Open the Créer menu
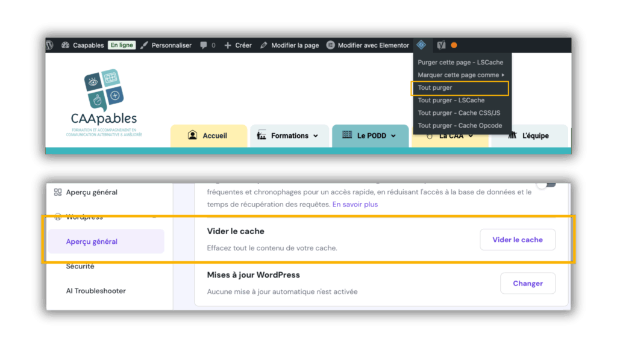Viewport: 617px width, 348px height. click(x=243, y=45)
